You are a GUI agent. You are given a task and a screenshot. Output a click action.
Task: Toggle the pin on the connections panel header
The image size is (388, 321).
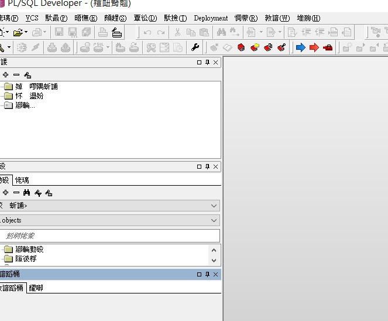tap(207, 62)
